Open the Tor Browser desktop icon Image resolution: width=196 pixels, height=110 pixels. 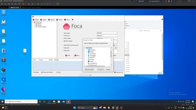(4, 91)
